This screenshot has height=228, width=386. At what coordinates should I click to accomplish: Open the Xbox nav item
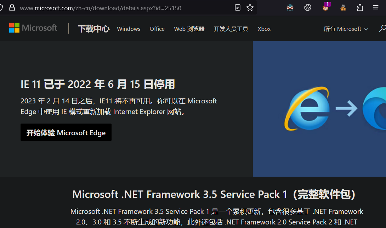264,29
